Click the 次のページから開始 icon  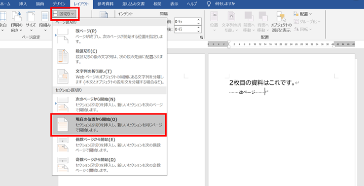pyautogui.click(x=63, y=104)
